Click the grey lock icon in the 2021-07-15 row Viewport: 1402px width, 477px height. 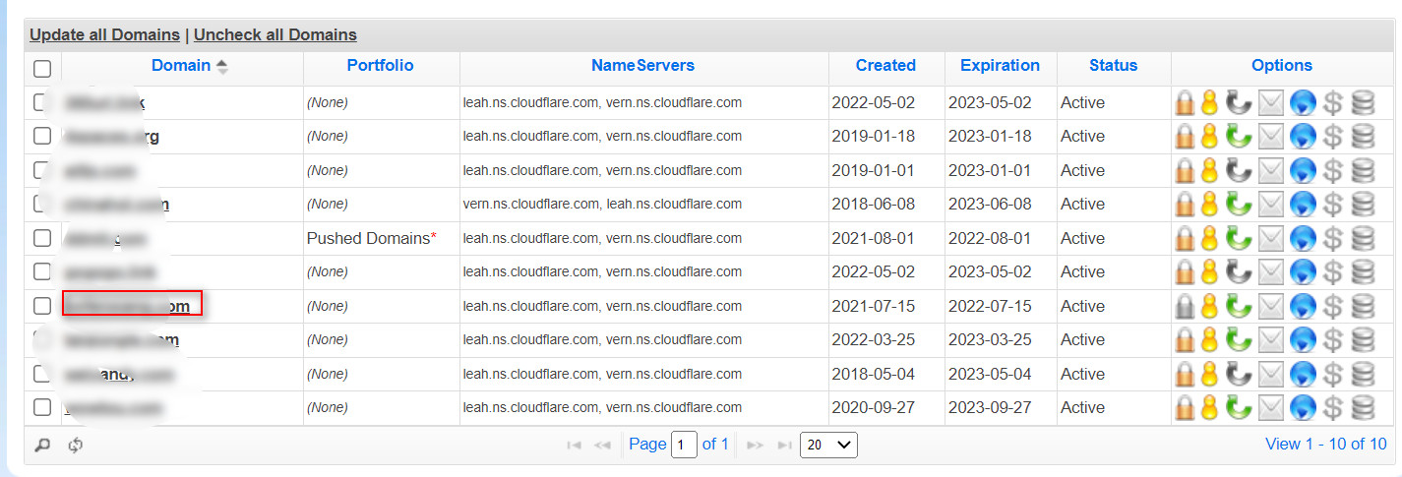coord(1186,307)
